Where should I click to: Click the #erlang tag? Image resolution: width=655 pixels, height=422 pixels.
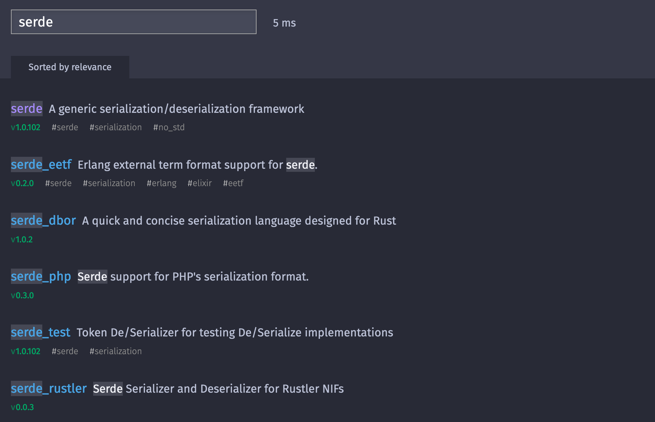click(161, 183)
